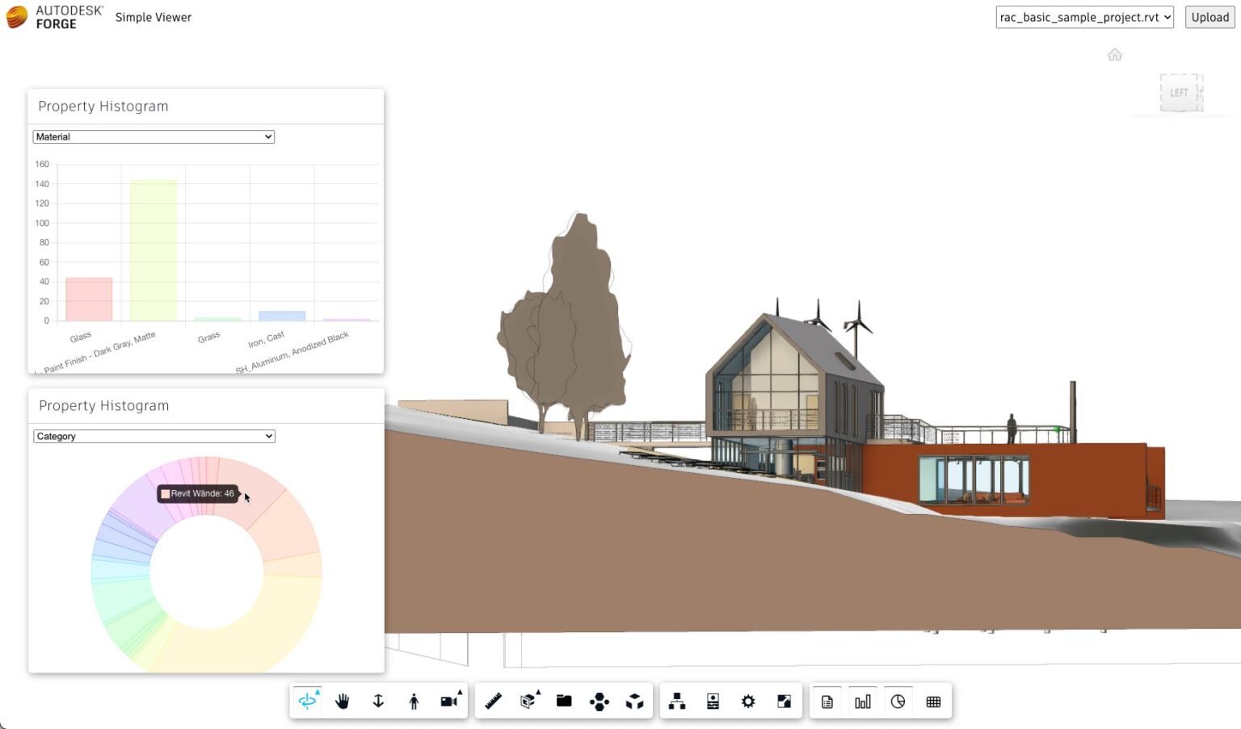This screenshot has height=729, width=1241.
Task: Open the viewer Settings gear
Action: pyautogui.click(x=747, y=701)
